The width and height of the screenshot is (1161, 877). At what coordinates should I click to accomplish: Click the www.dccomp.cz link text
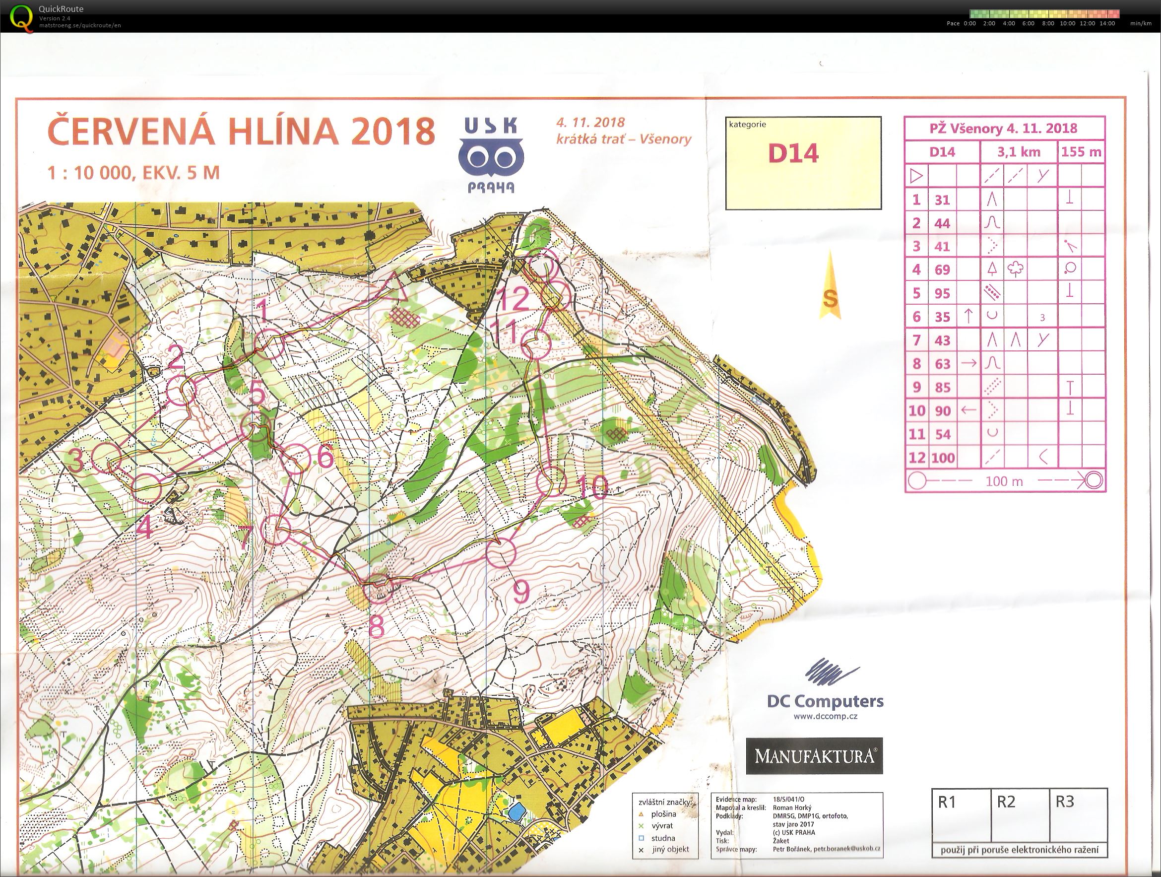click(826, 716)
